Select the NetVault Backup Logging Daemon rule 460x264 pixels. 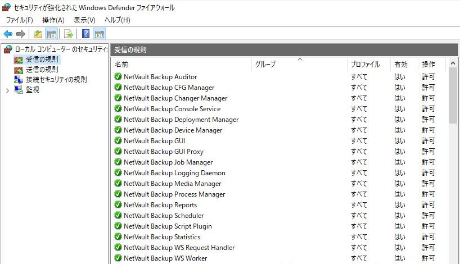[x=174, y=173]
